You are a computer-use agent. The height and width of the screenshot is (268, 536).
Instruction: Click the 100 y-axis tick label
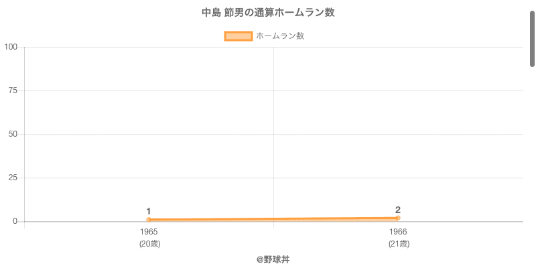(x=11, y=47)
